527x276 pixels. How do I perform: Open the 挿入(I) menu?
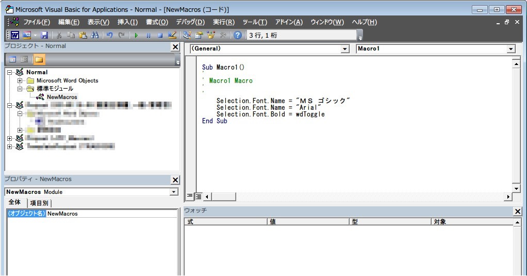(x=127, y=22)
